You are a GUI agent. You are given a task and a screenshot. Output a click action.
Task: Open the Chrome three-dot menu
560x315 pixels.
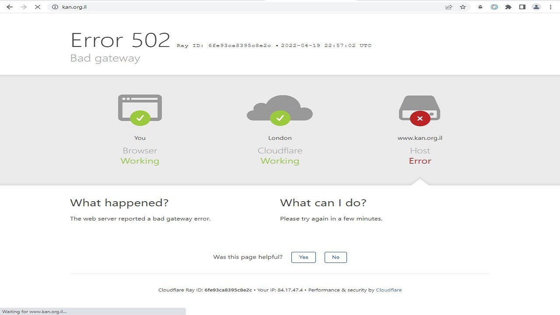point(550,7)
